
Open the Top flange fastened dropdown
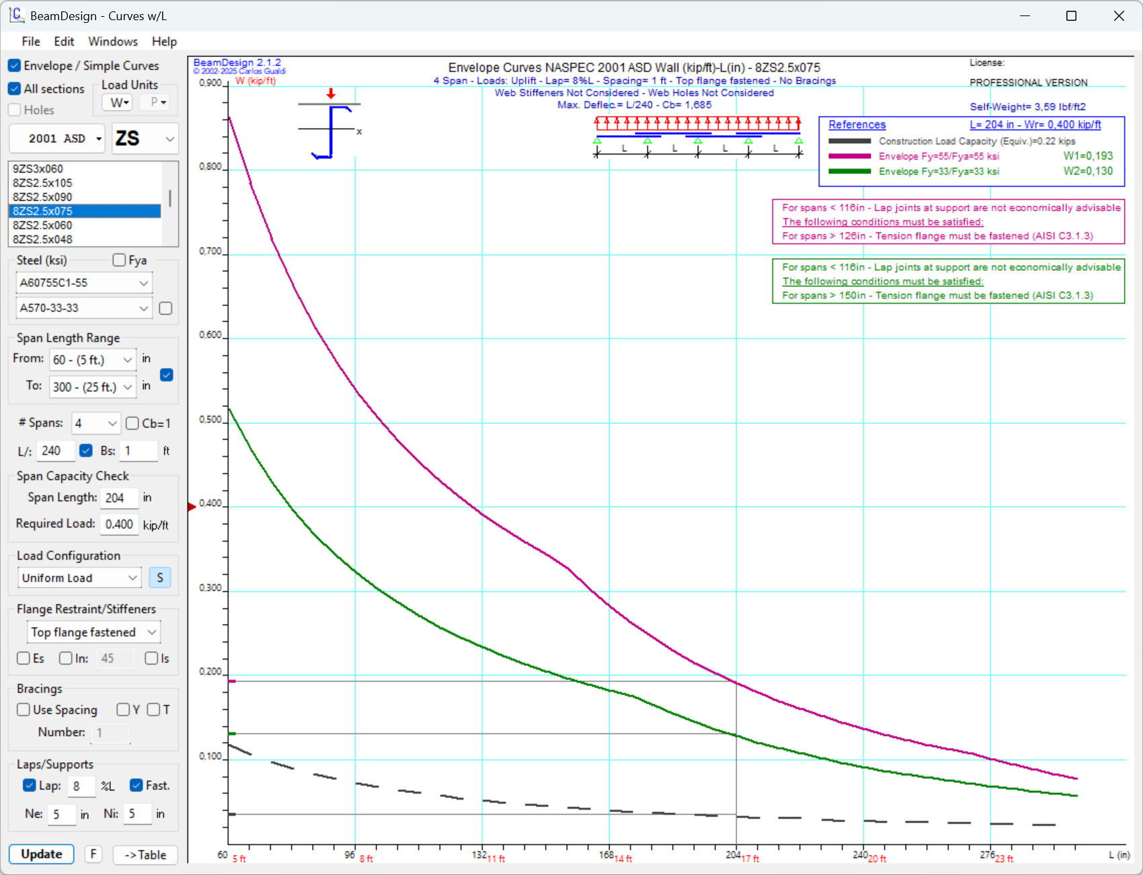(x=93, y=632)
